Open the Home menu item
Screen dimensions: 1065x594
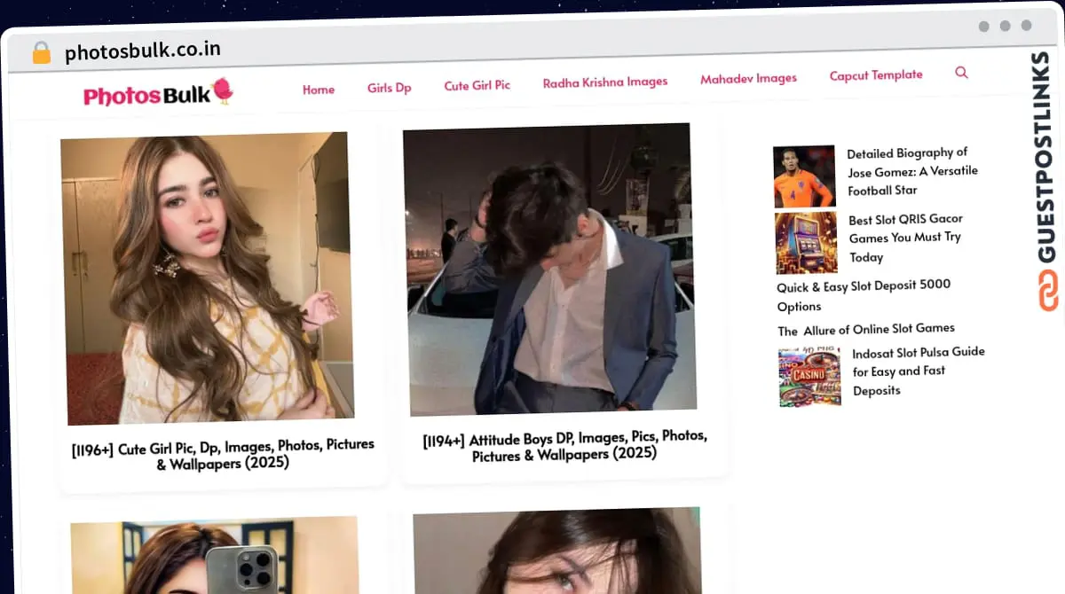pos(318,90)
